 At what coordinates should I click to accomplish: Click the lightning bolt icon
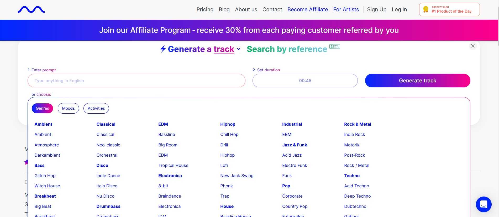click(163, 49)
